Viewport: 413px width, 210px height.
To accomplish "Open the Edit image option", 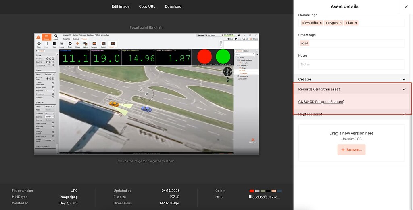I will (121, 6).
